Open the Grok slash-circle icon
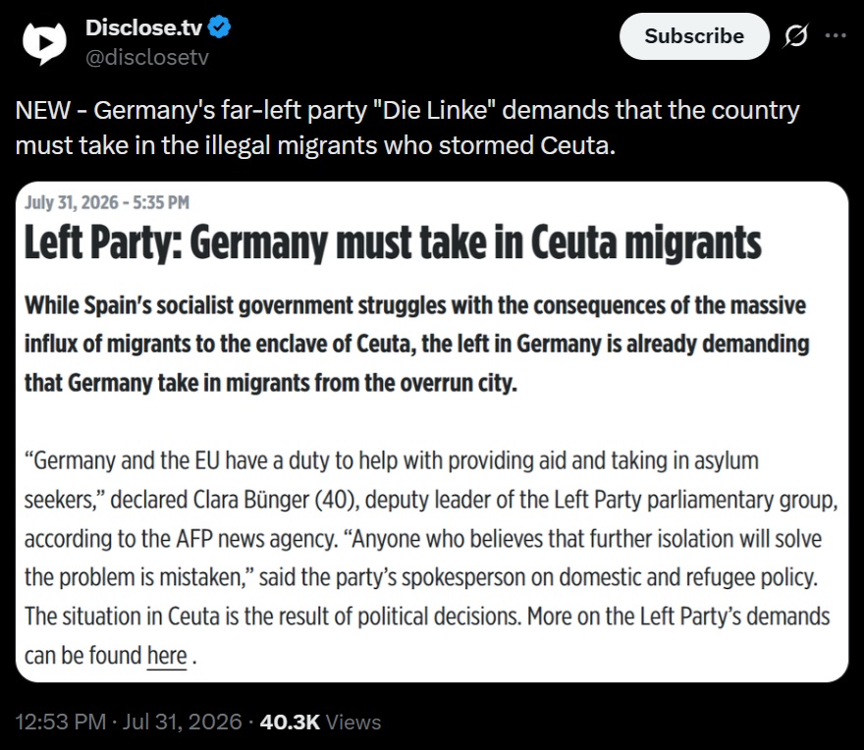The width and height of the screenshot is (864, 750). point(795,35)
